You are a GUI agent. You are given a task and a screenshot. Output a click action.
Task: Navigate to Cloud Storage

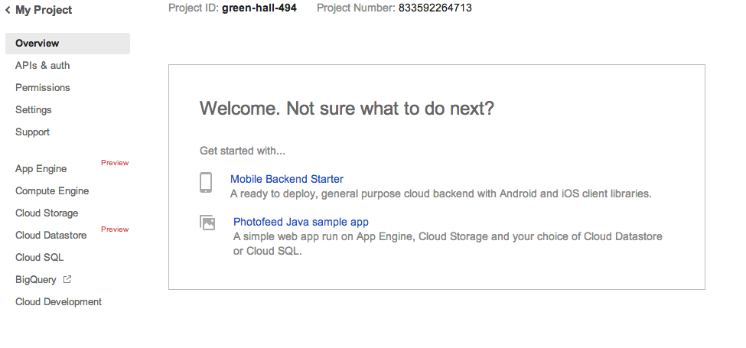click(47, 213)
